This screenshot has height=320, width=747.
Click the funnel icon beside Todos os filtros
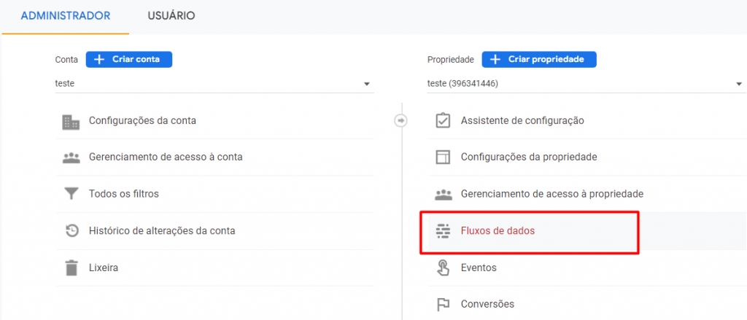(71, 194)
